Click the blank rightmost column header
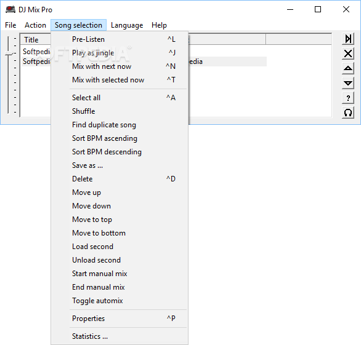This screenshot has width=361, height=345. (299, 39)
